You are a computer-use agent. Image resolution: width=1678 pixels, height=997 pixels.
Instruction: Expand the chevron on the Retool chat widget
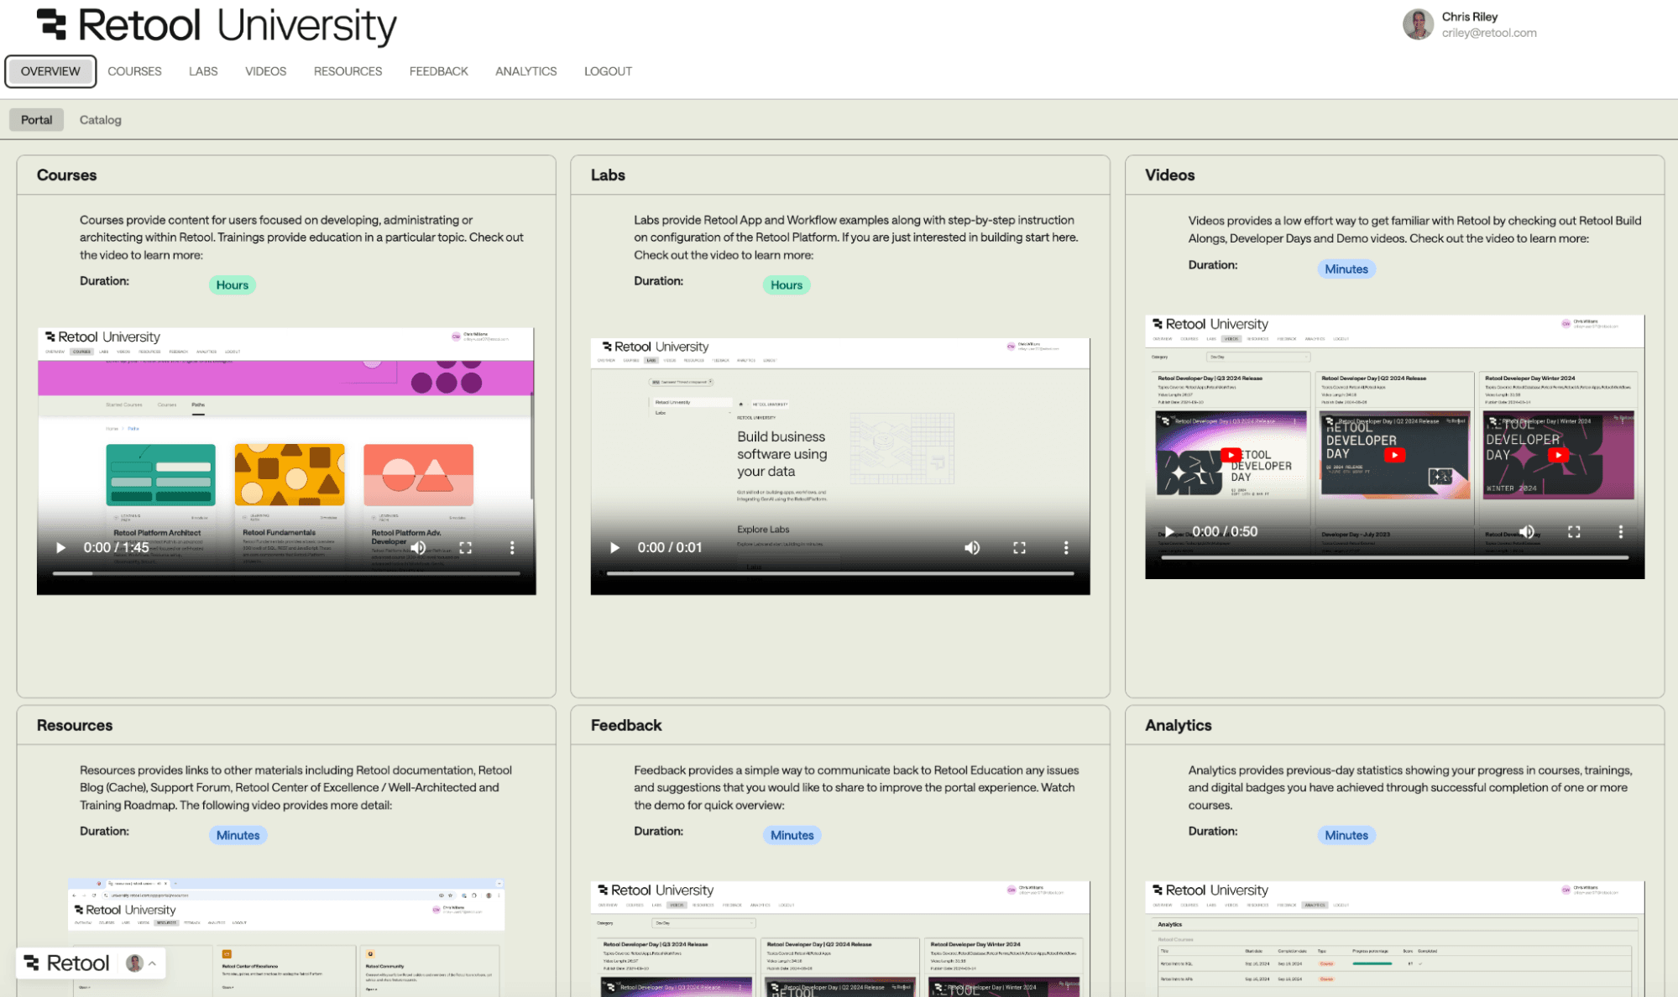pos(153,963)
